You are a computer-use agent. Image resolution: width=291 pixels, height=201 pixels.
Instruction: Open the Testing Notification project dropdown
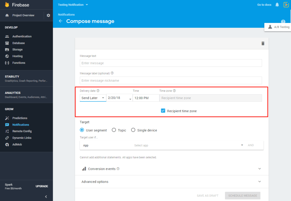coord(73,5)
